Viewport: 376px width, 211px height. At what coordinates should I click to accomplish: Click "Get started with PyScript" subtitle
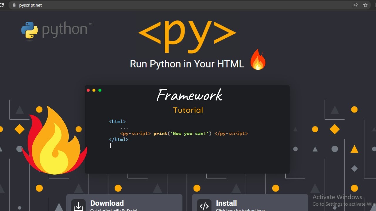(114, 210)
